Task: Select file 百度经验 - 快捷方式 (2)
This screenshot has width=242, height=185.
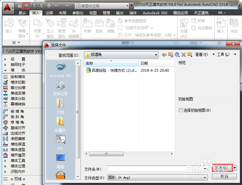Action: click(112, 70)
